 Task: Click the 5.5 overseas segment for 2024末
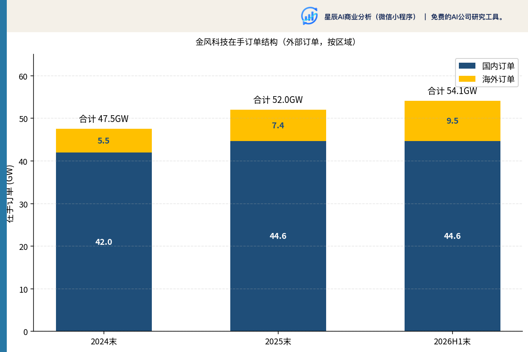click(104, 141)
